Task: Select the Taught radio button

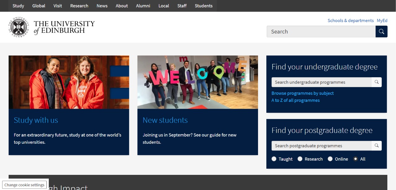Action: tap(274, 159)
